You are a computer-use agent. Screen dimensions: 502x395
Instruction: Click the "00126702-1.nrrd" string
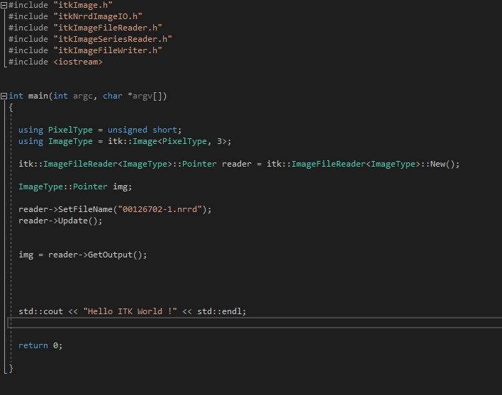(160, 209)
